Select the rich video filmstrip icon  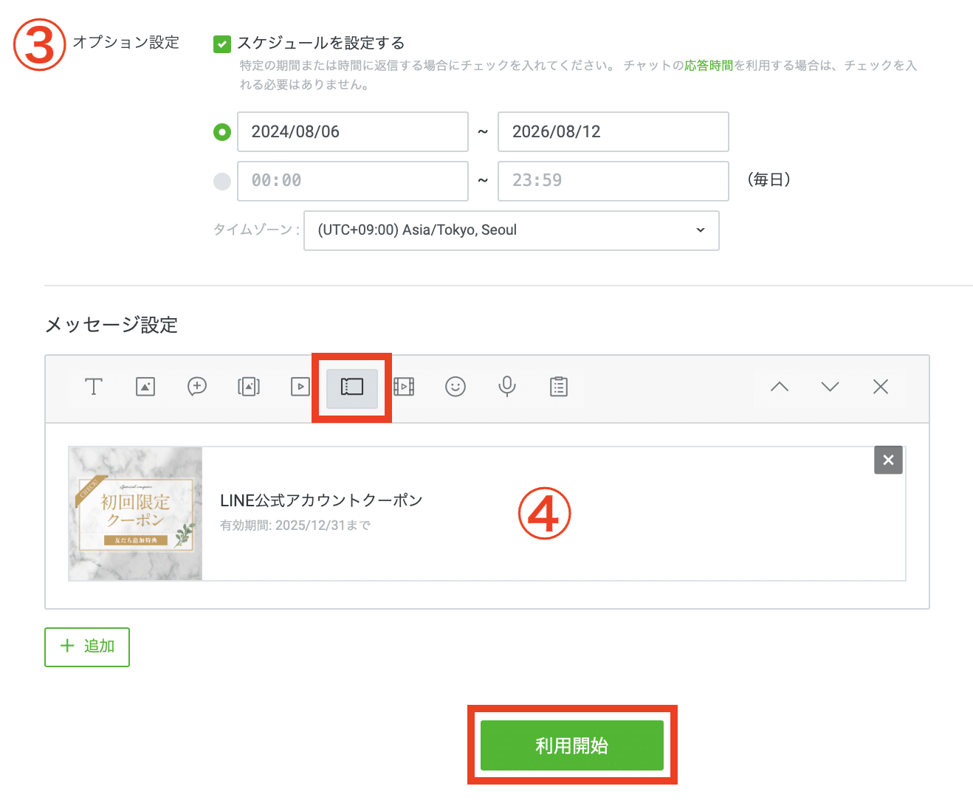[x=404, y=387]
